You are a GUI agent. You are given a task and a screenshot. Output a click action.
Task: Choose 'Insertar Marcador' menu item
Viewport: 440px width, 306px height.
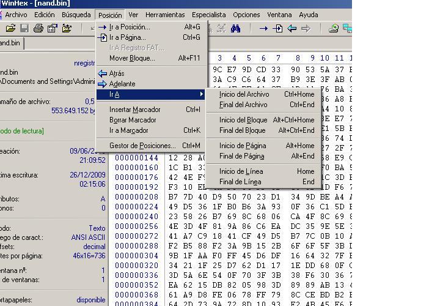coord(134,110)
